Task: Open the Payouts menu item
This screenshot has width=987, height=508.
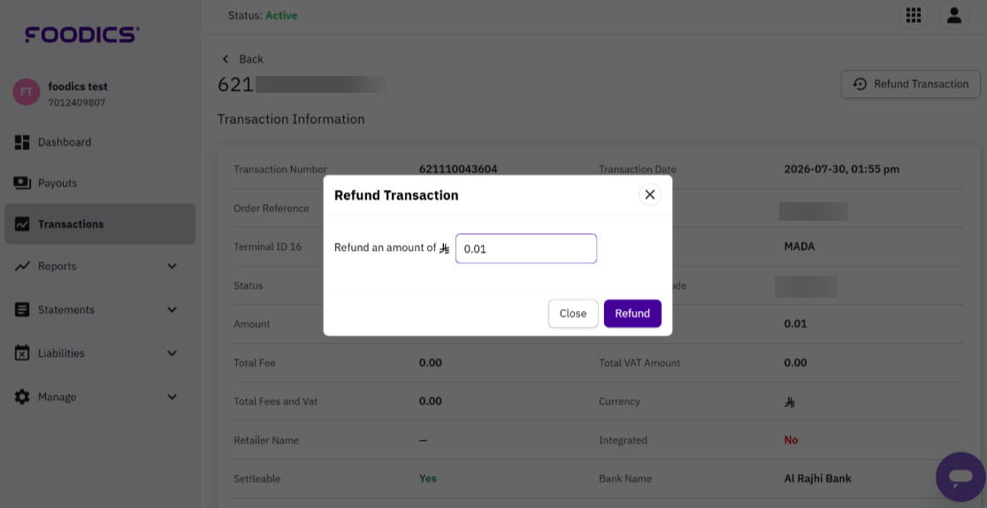Action: pos(100,183)
